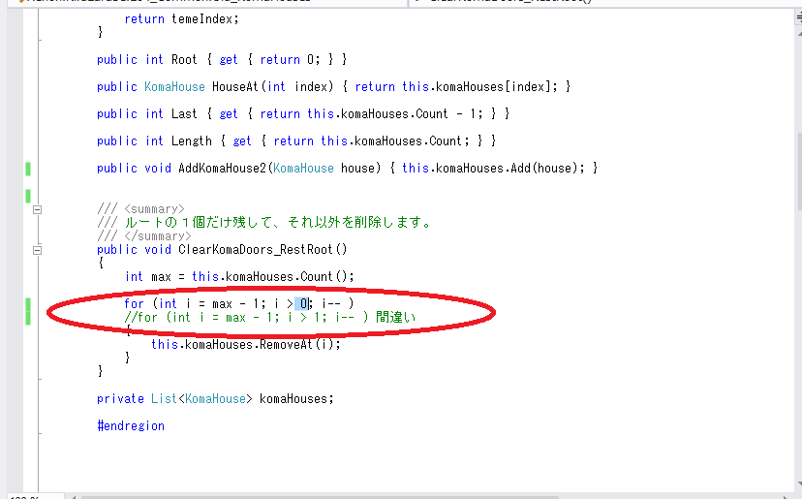Click the 'AddKomaHouse2' method name
802x499 pixels.
coord(223,169)
